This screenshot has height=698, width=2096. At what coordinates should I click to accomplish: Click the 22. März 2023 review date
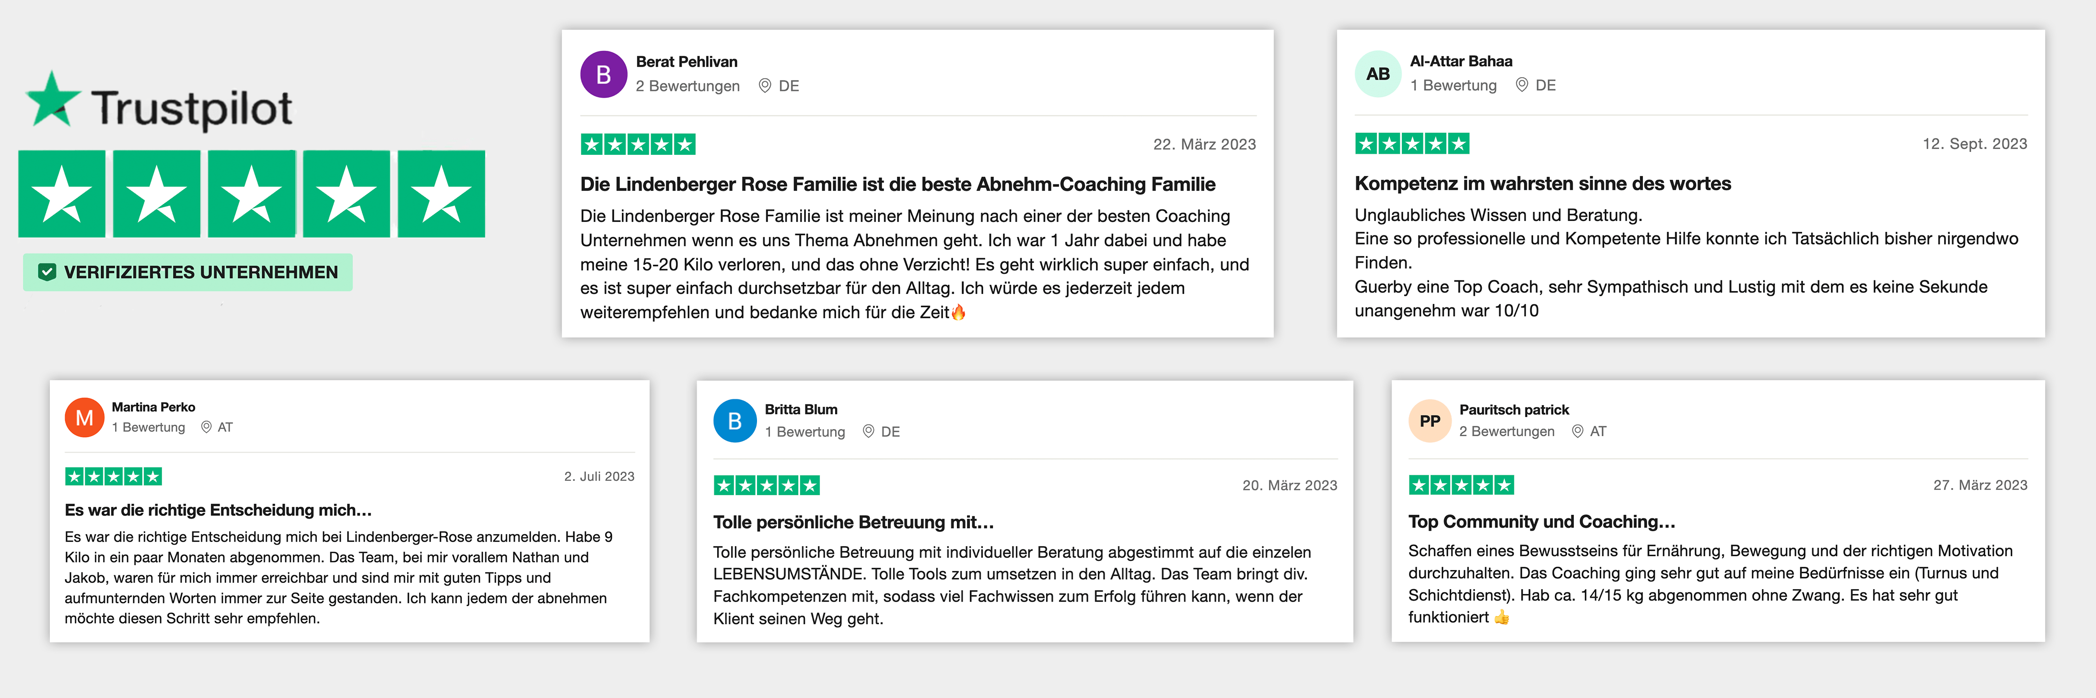click(x=1203, y=145)
